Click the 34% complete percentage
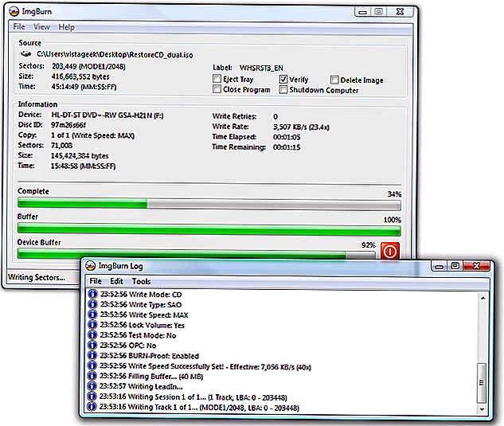Screen dimensions: 504x426 (394, 194)
